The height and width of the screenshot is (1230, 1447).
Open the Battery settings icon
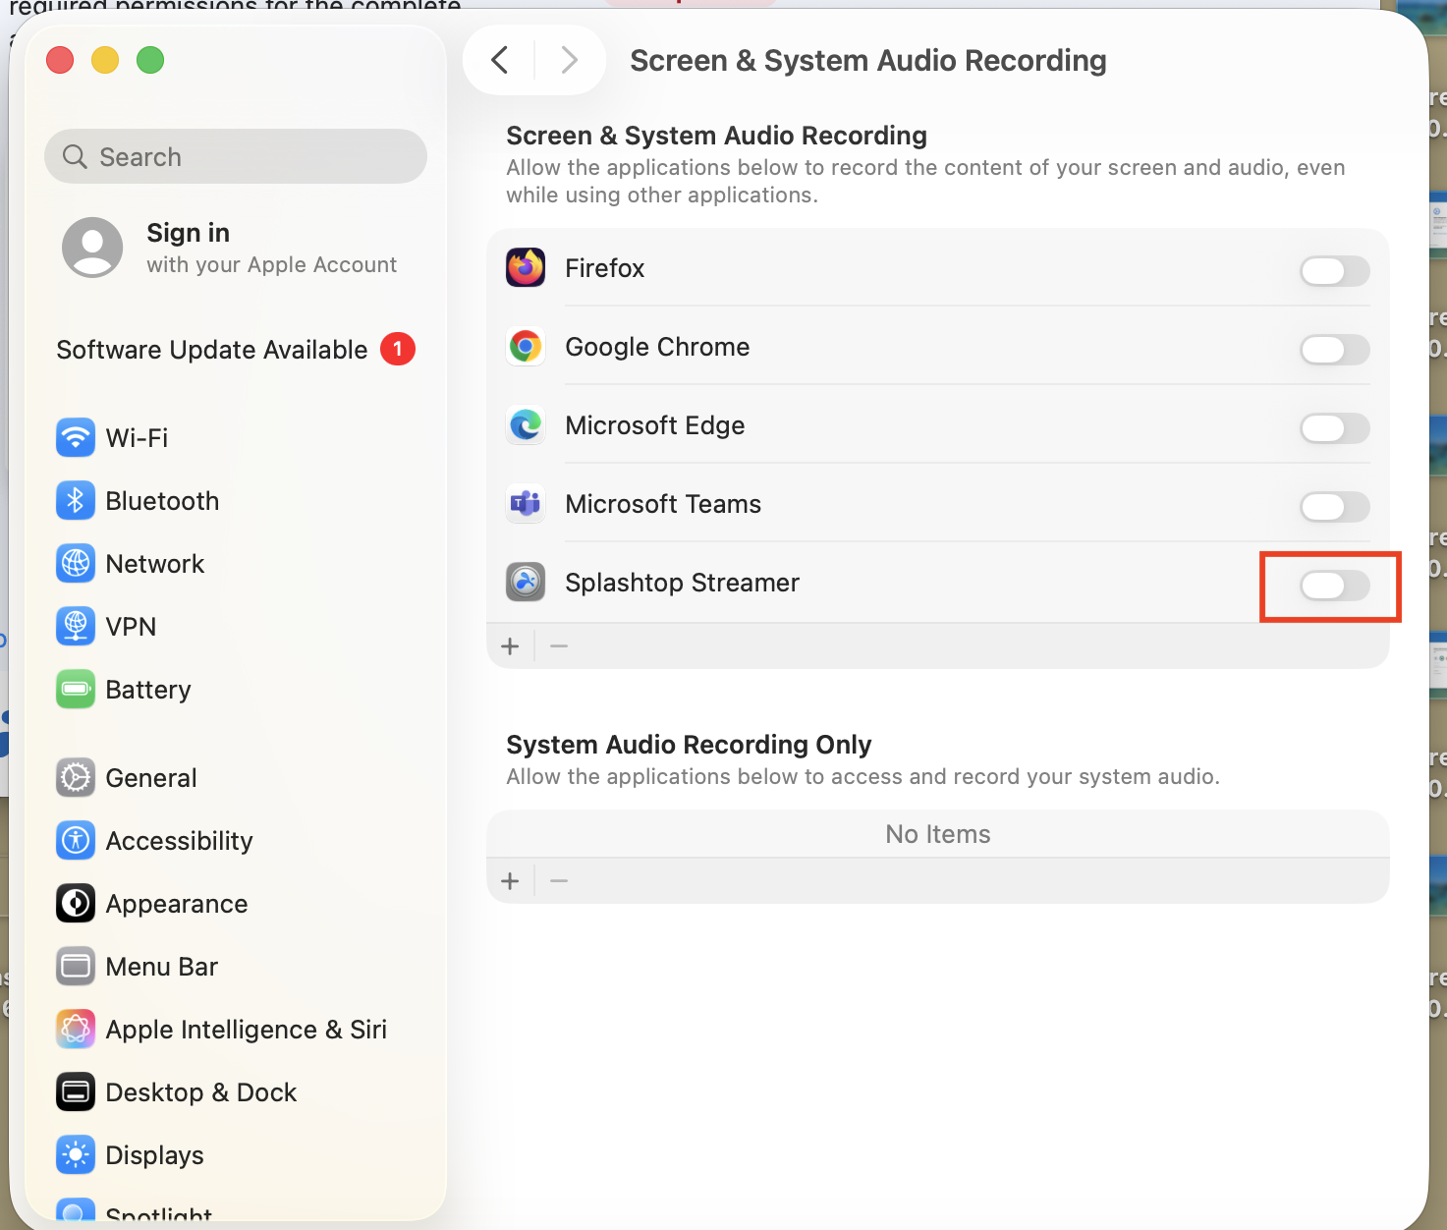(76, 689)
